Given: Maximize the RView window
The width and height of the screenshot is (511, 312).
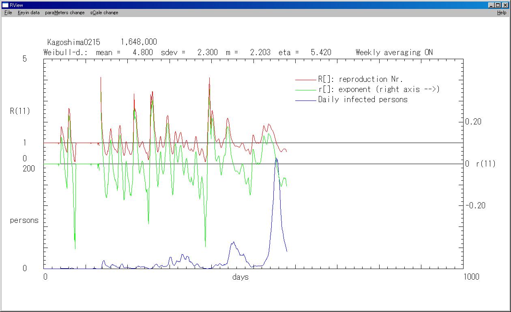Looking at the screenshot, I should 498,5.
